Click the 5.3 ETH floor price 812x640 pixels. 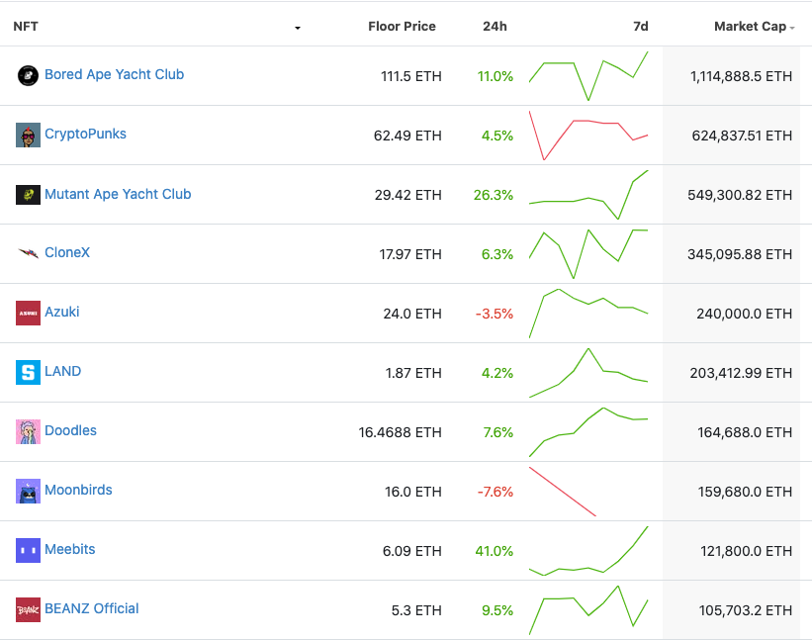pyautogui.click(x=416, y=610)
